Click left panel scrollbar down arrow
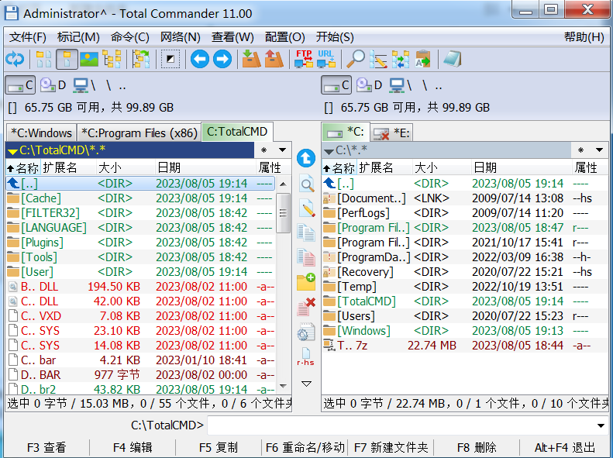This screenshot has width=613, height=458. pos(284,386)
